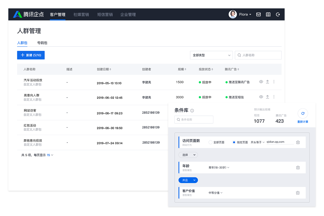The width and height of the screenshot is (324, 216).
Task: Click the search icon in 条件名称 field
Action: point(178,120)
